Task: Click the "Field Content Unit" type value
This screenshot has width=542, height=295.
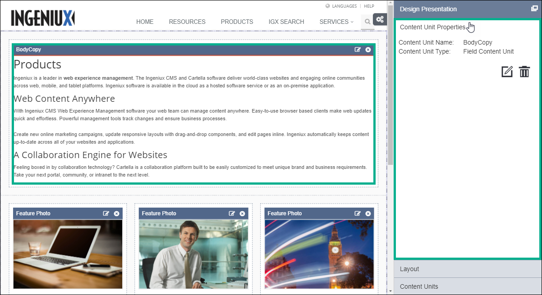Action: 488,51
